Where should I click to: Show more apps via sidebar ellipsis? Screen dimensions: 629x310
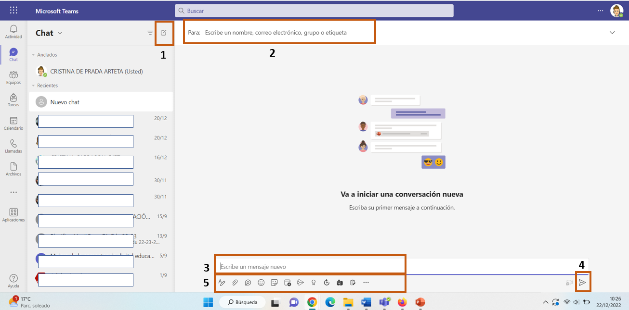click(13, 192)
